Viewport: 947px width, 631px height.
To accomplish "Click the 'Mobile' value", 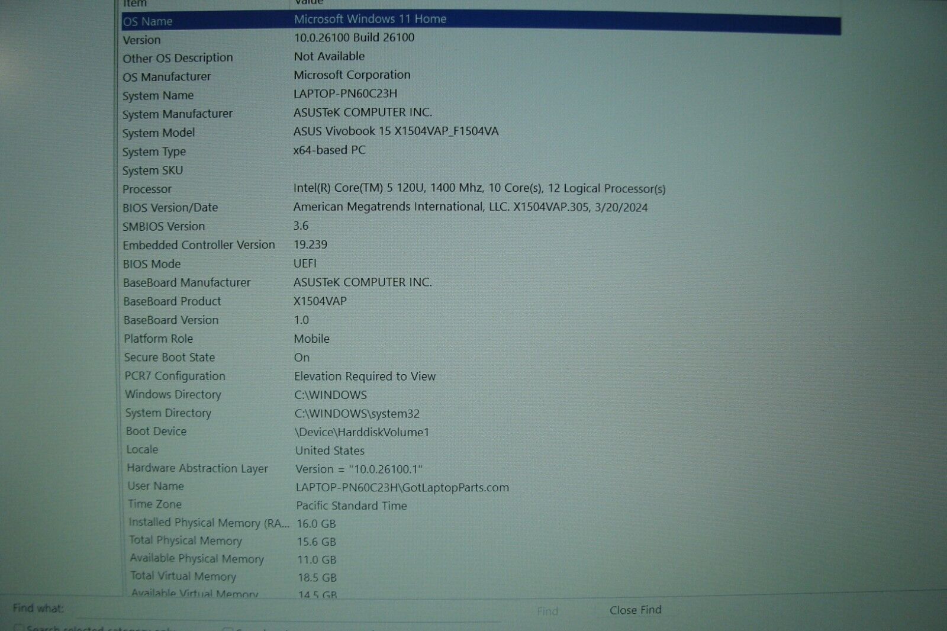I will pos(311,339).
